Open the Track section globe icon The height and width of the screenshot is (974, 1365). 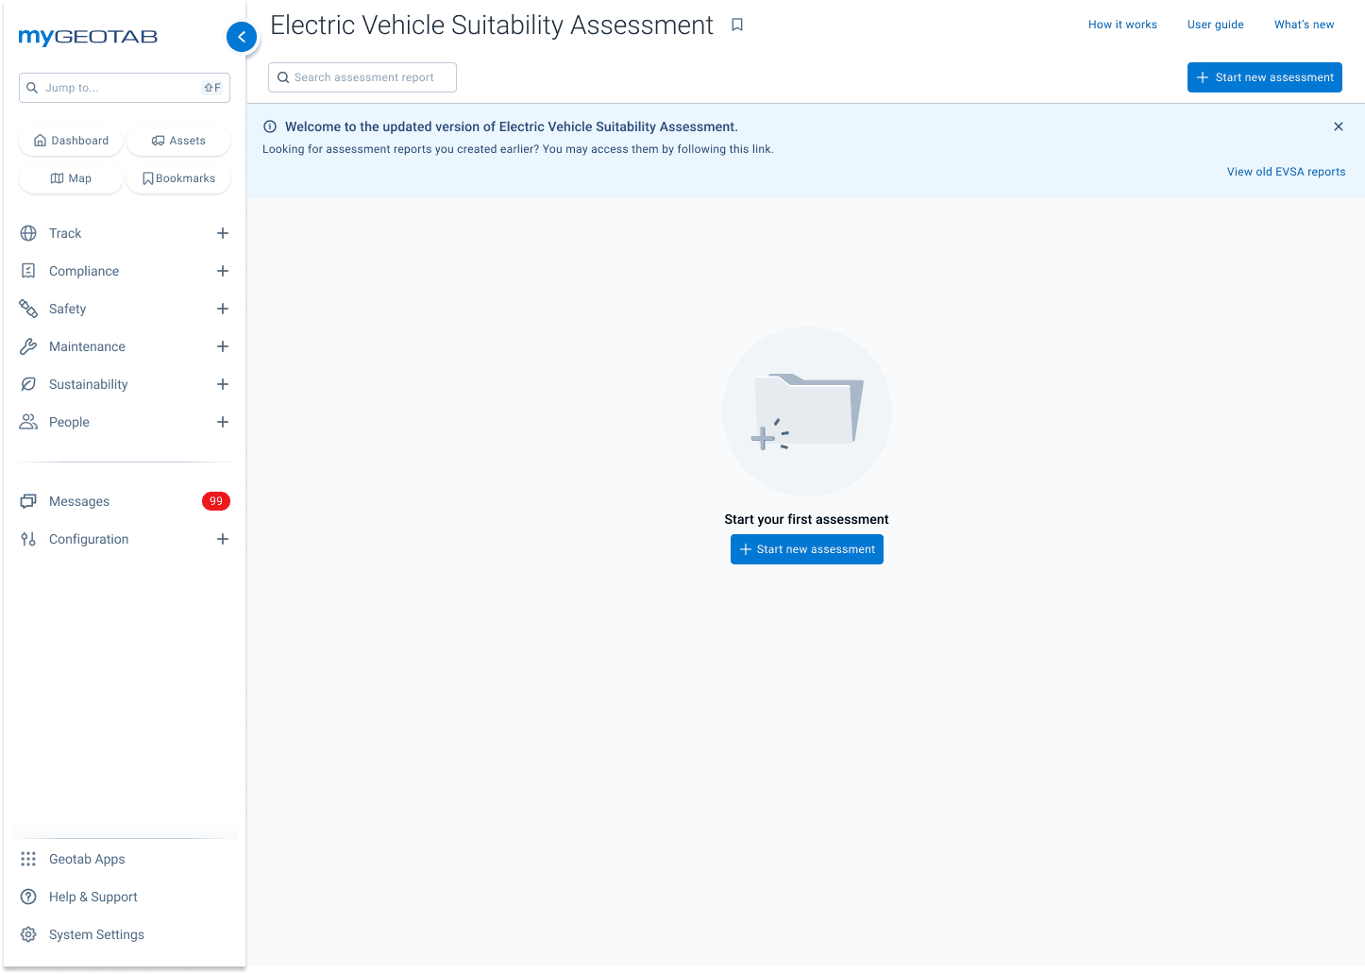(28, 233)
